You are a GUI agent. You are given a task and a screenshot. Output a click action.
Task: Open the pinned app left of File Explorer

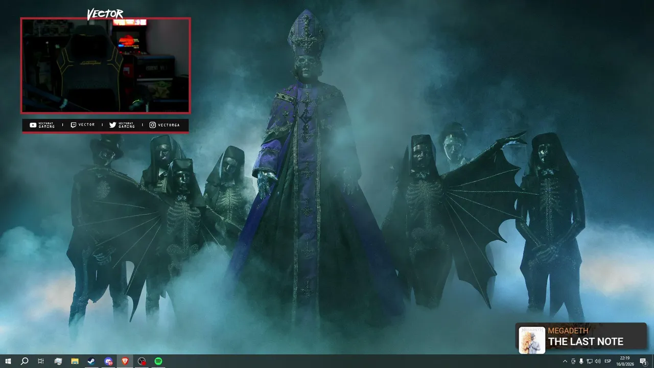click(58, 361)
